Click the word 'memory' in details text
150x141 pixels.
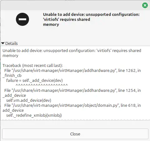click(10, 56)
